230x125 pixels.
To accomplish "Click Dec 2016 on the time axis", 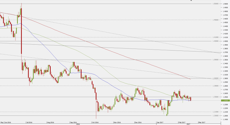I will click(138, 122).
